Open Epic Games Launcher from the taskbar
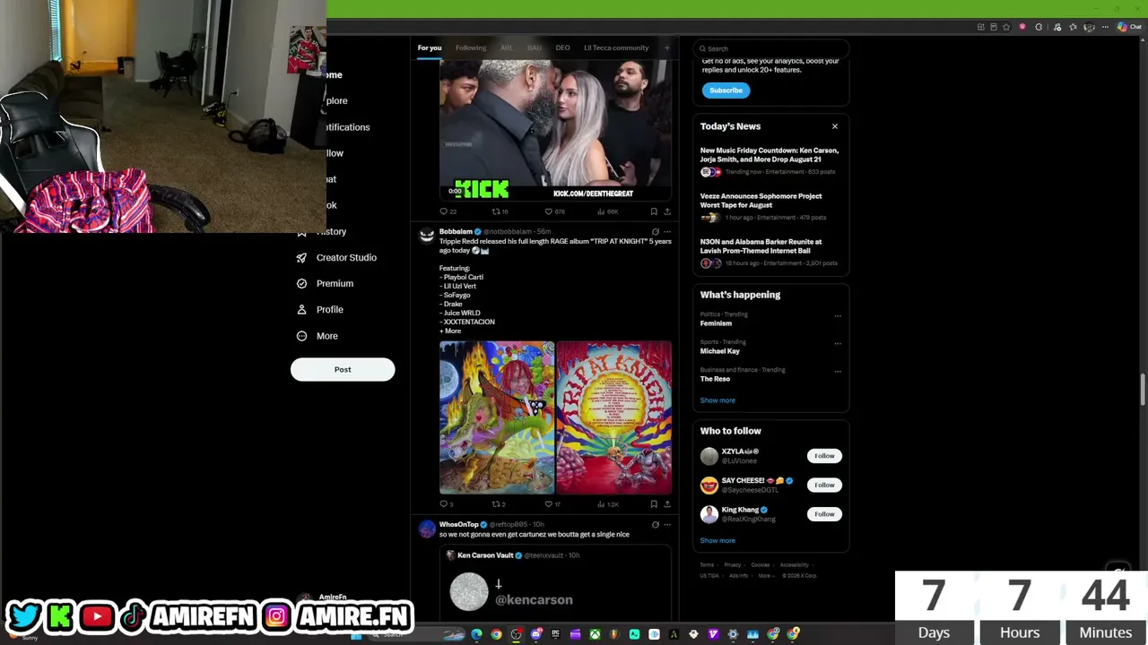The width and height of the screenshot is (1148, 645). [x=555, y=634]
